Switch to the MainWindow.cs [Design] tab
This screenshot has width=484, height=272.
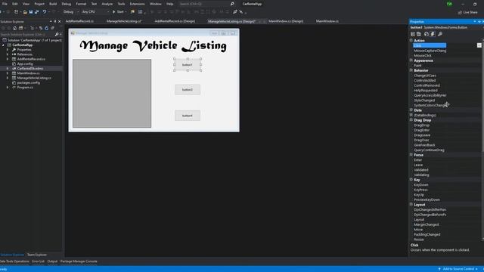pos(286,21)
